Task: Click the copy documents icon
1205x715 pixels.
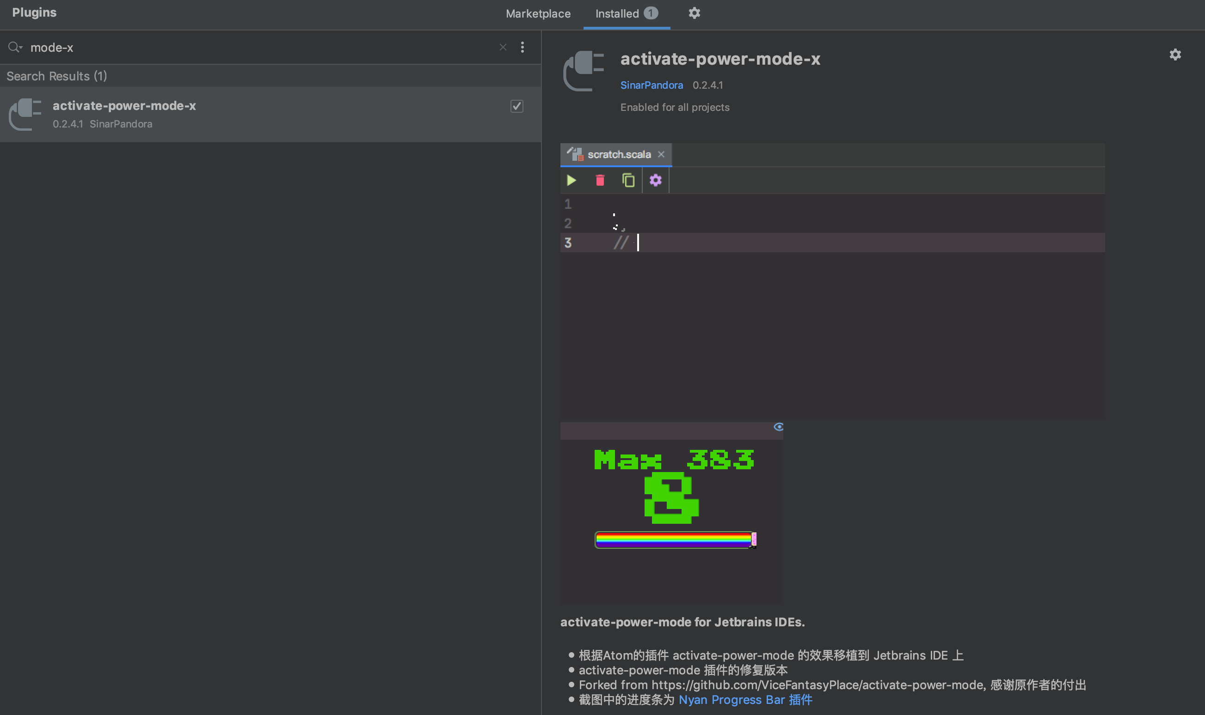Action: coord(628,181)
